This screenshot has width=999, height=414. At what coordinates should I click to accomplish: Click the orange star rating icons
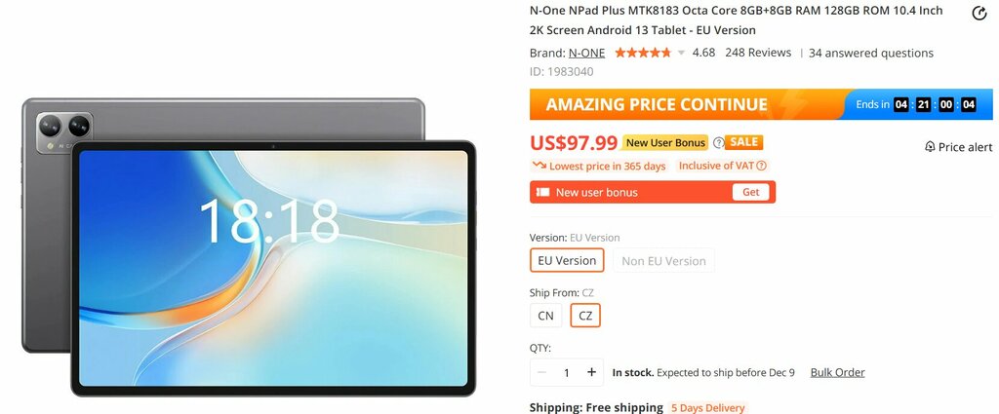642,53
